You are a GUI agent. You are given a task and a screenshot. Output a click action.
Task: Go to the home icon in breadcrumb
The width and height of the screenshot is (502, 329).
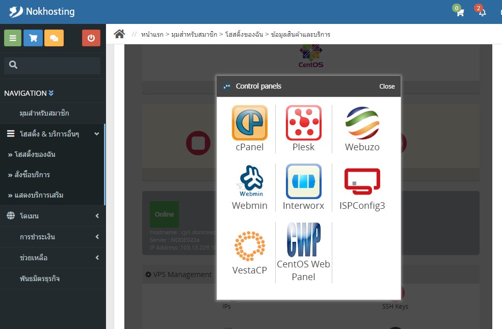tap(119, 34)
